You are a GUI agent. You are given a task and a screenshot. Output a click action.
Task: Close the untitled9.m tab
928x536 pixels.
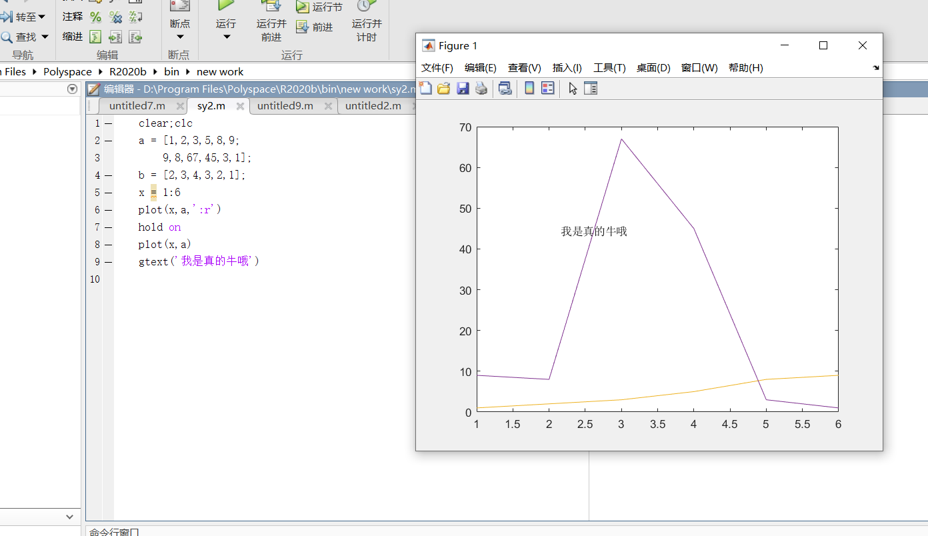coord(328,106)
